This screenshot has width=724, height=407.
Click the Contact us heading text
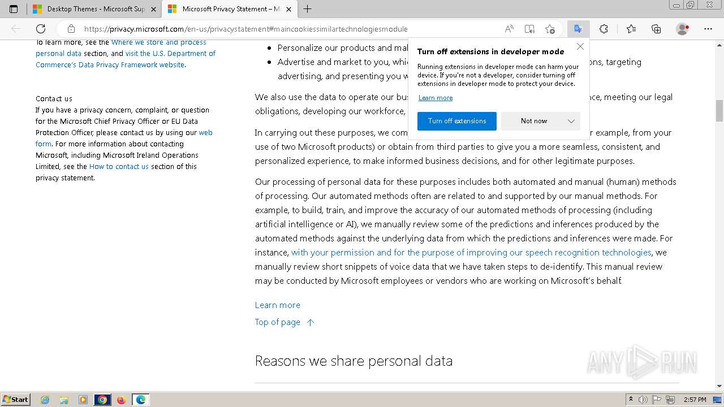click(x=54, y=98)
